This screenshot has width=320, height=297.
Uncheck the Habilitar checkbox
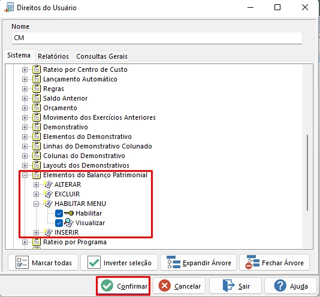[x=59, y=214]
